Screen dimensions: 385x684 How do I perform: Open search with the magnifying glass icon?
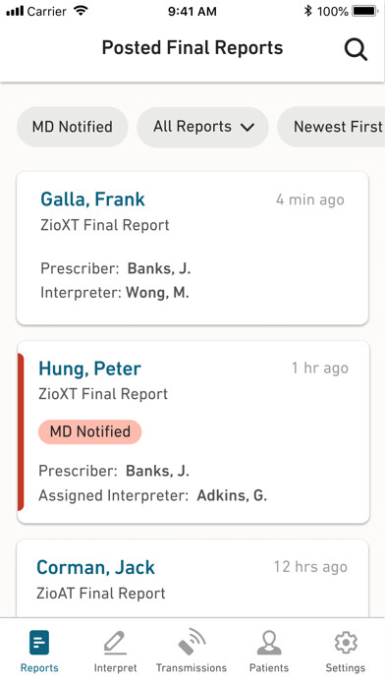(356, 49)
